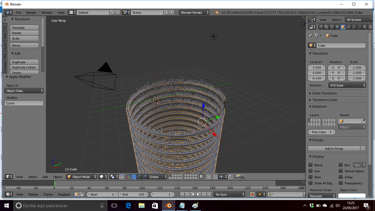Click the Blender logo in header

click(x=217, y=12)
